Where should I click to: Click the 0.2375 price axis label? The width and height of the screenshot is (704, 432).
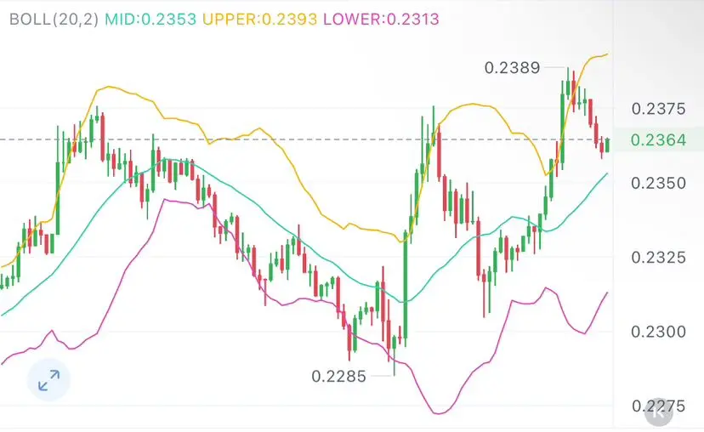658,109
